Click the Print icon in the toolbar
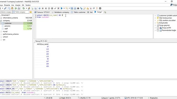 (19, 8)
